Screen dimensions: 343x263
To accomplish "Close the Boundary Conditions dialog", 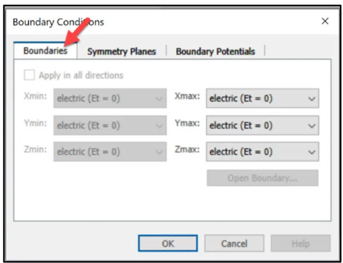I will click(x=325, y=22).
